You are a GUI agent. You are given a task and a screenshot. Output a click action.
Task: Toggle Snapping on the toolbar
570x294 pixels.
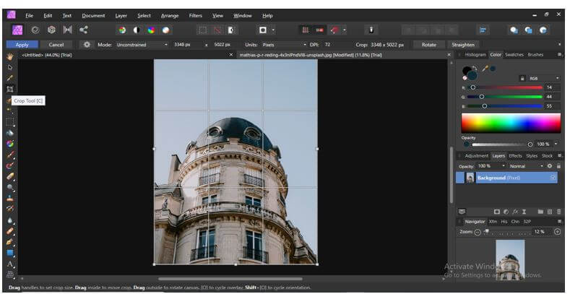click(334, 30)
